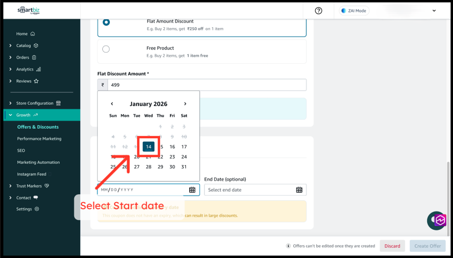Go to next month in calendar
This screenshot has height=258, width=453.
point(185,104)
